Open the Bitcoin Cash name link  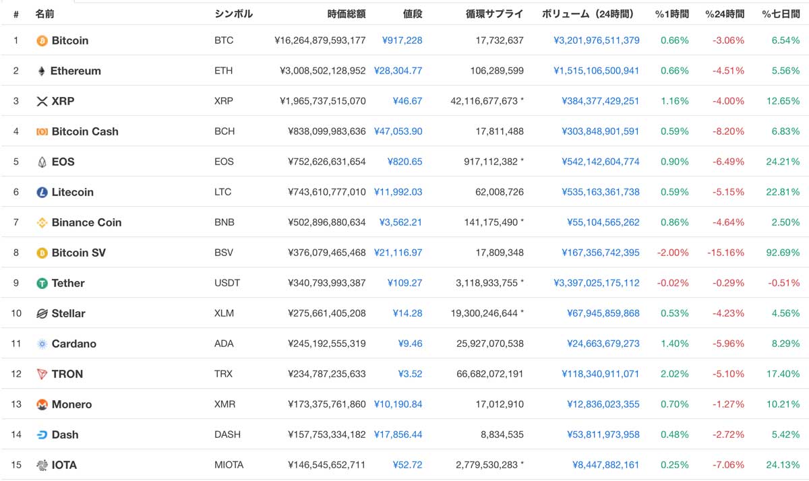85,131
